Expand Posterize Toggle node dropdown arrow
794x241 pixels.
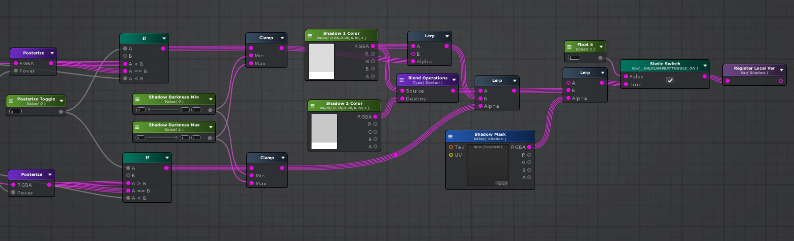click(x=61, y=101)
